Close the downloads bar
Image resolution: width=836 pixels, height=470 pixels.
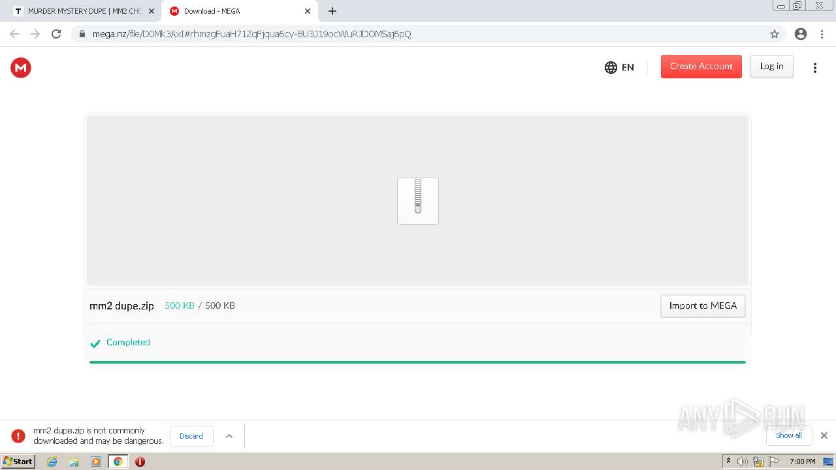point(824,435)
